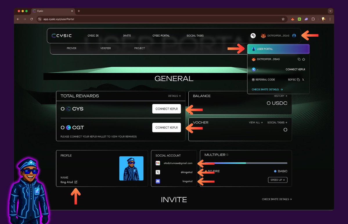Copy wallet address in the dropdown menu
Viewport: 348px width, 224px height.
[299, 59]
